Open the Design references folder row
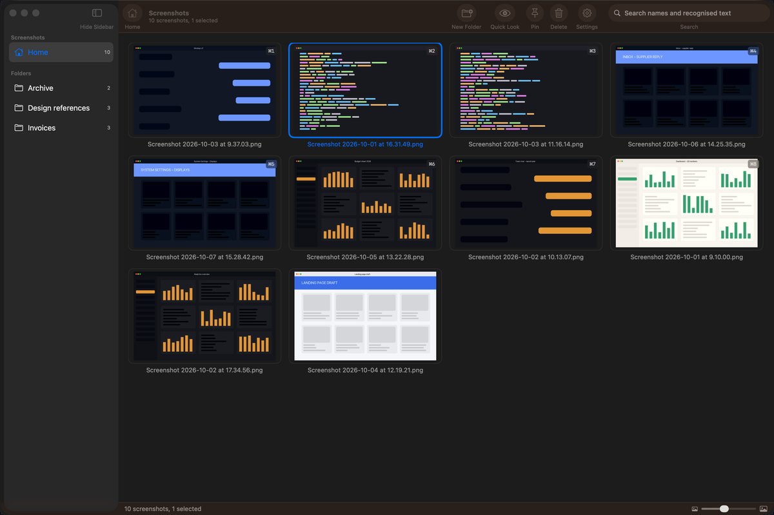 coord(61,108)
